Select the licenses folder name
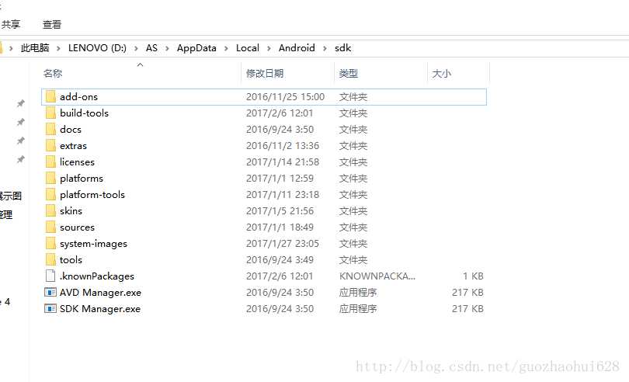The height and width of the screenshot is (382, 629). click(77, 162)
